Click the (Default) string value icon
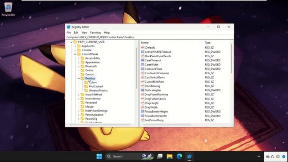Screen dimensions: 288x162 pos(143,47)
